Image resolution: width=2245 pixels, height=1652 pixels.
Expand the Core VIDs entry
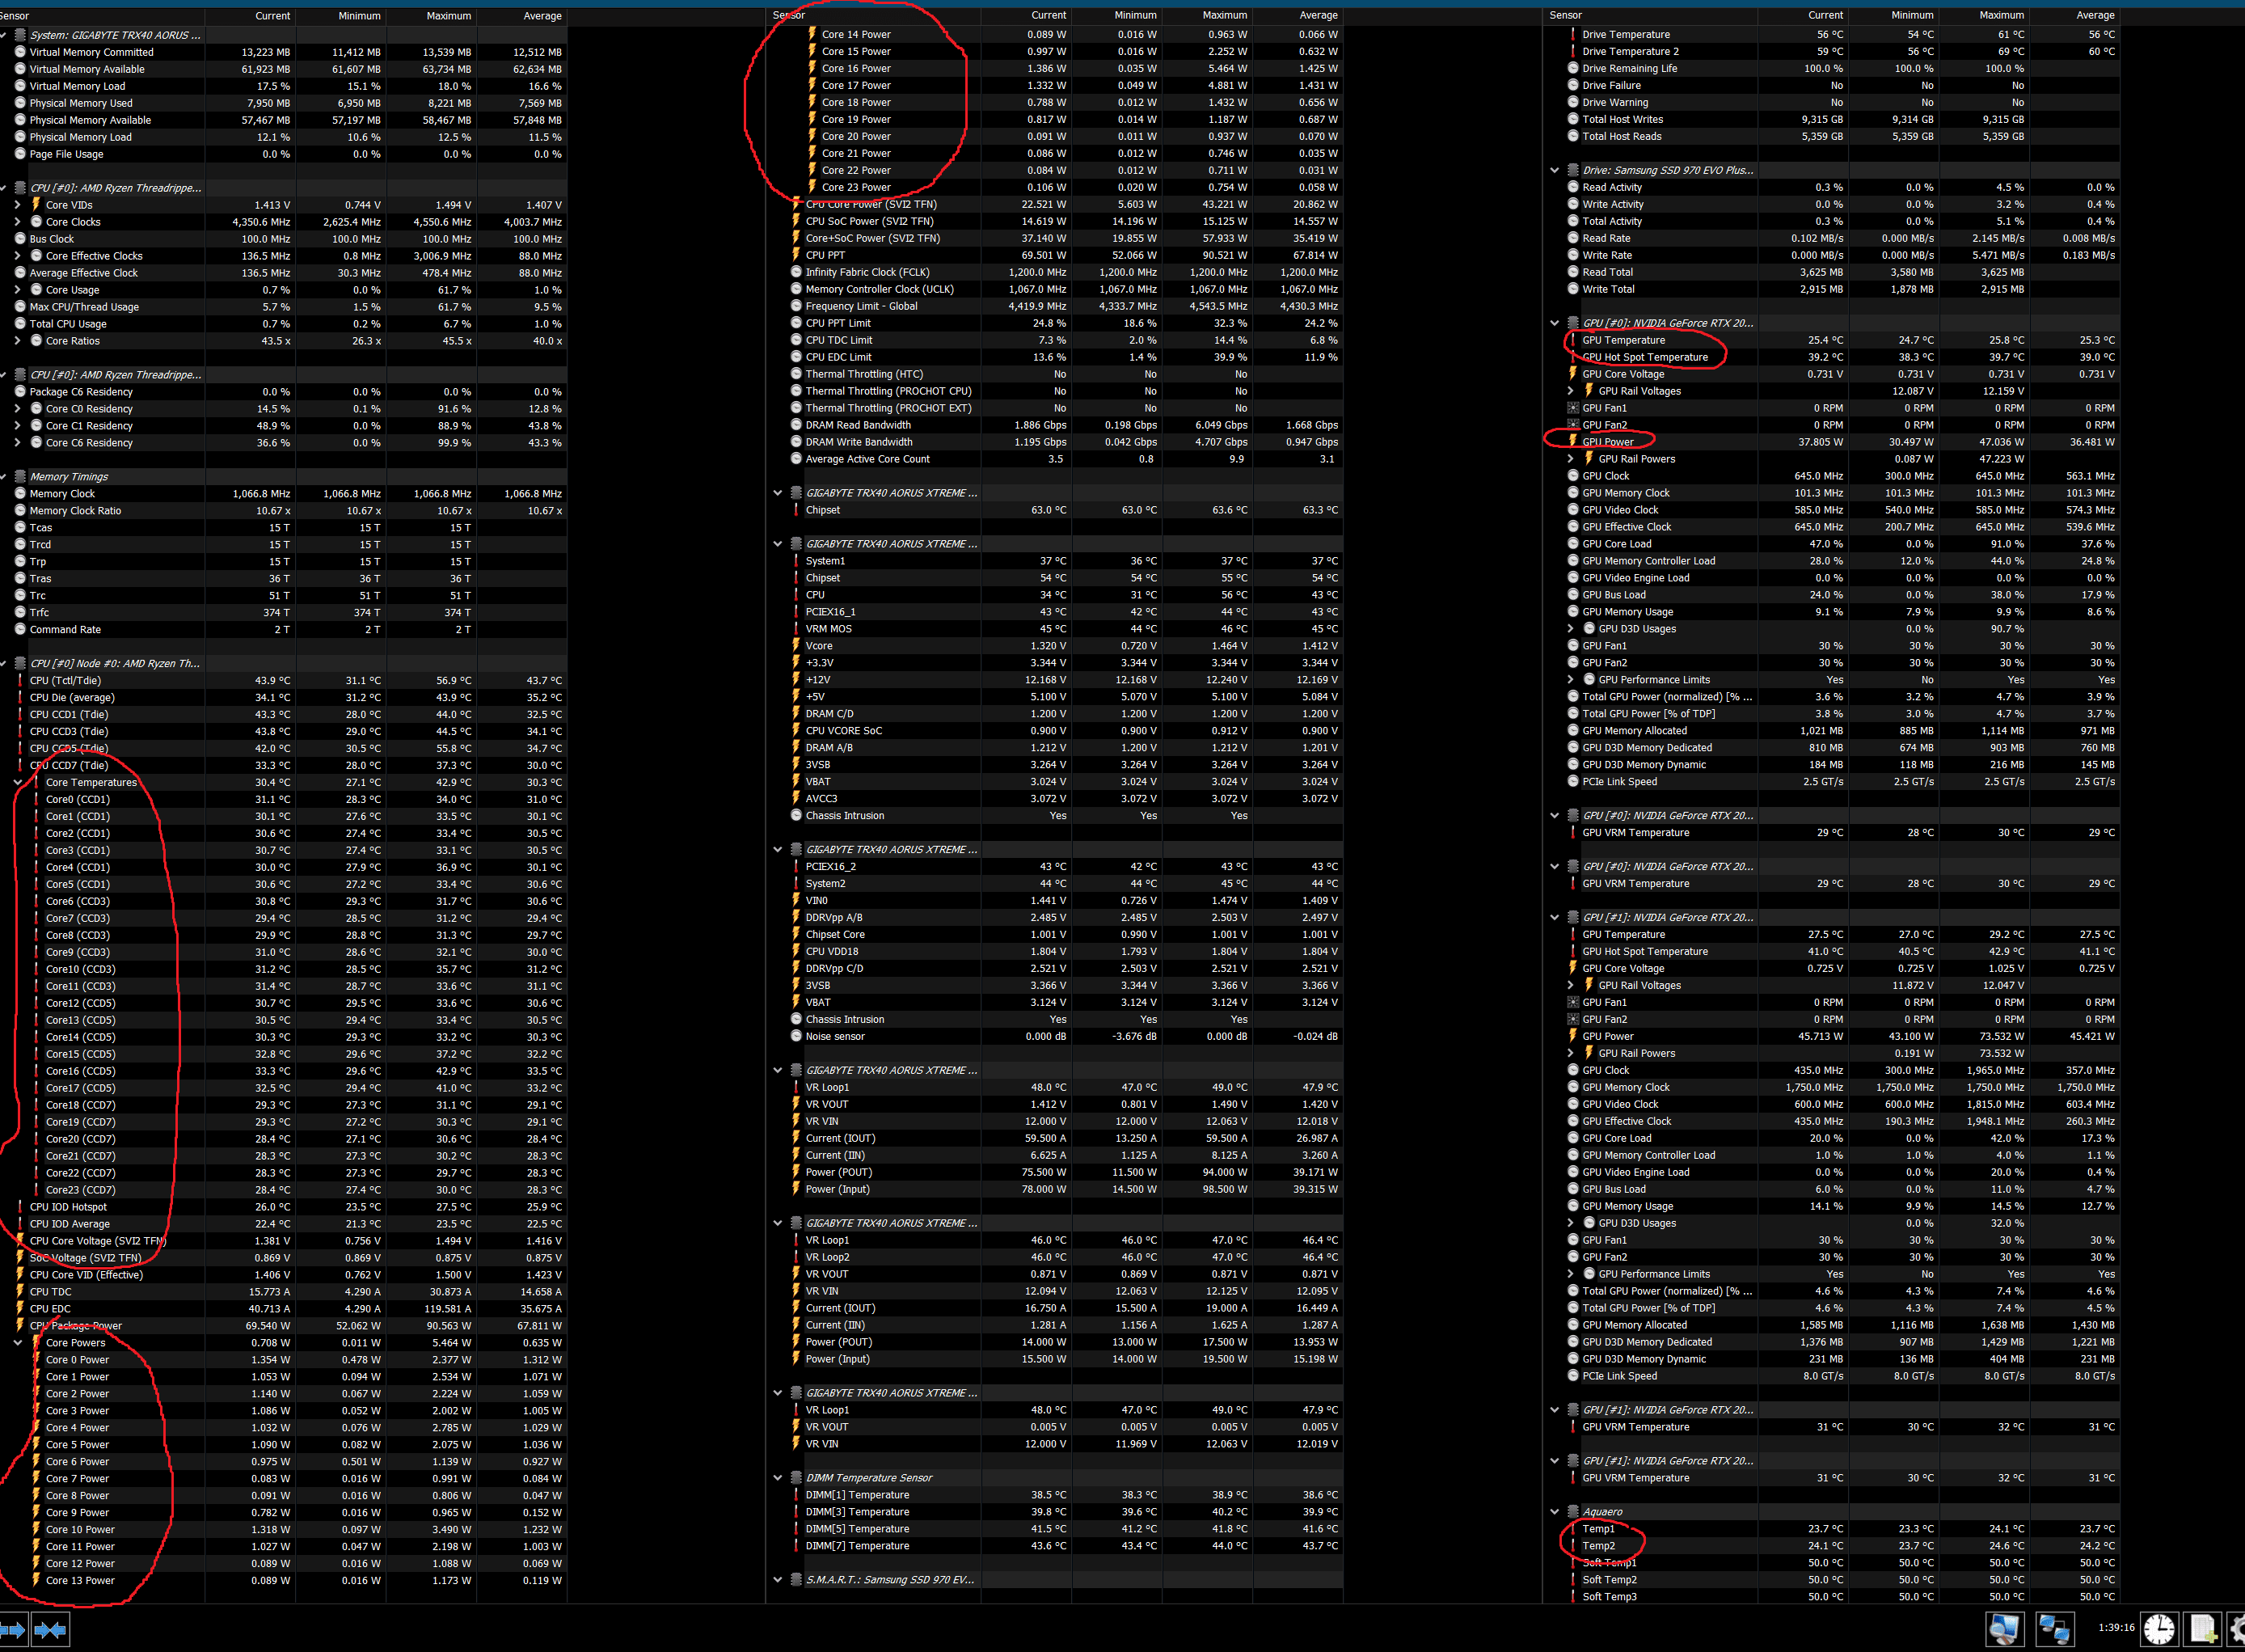click(x=17, y=205)
